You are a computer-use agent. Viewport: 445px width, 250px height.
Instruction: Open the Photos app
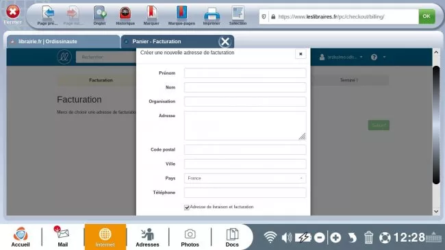click(x=190, y=237)
